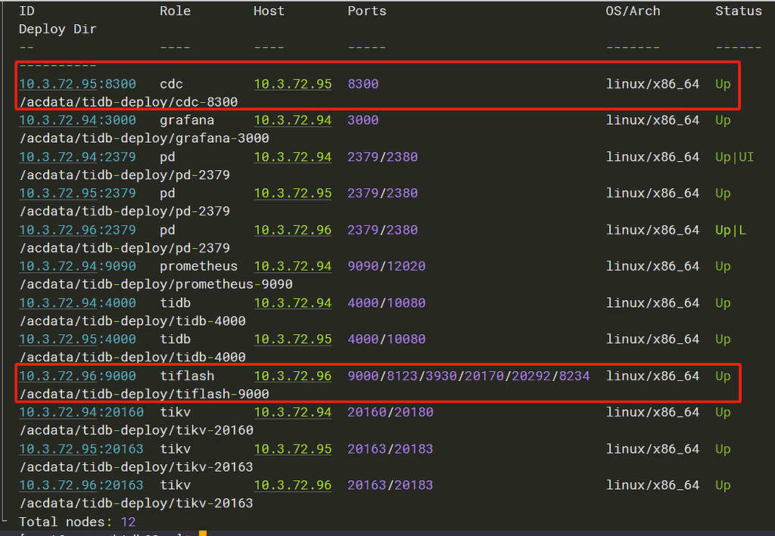Click the Status column header
Screen dimensions: 775x536
click(x=739, y=11)
